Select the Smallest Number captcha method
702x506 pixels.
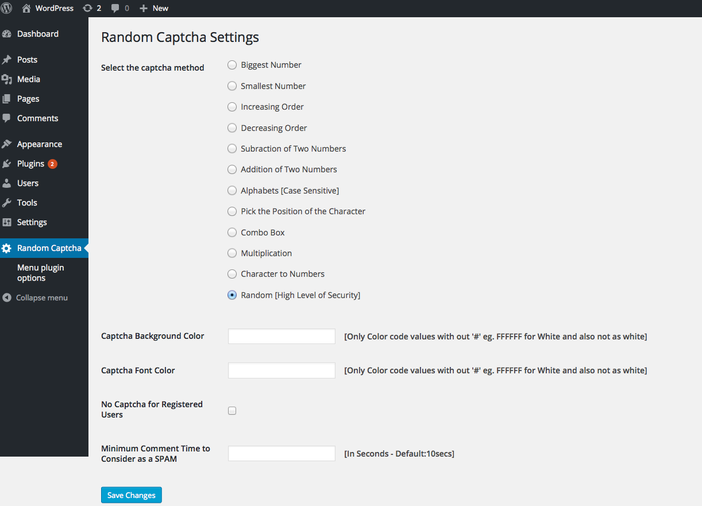232,86
